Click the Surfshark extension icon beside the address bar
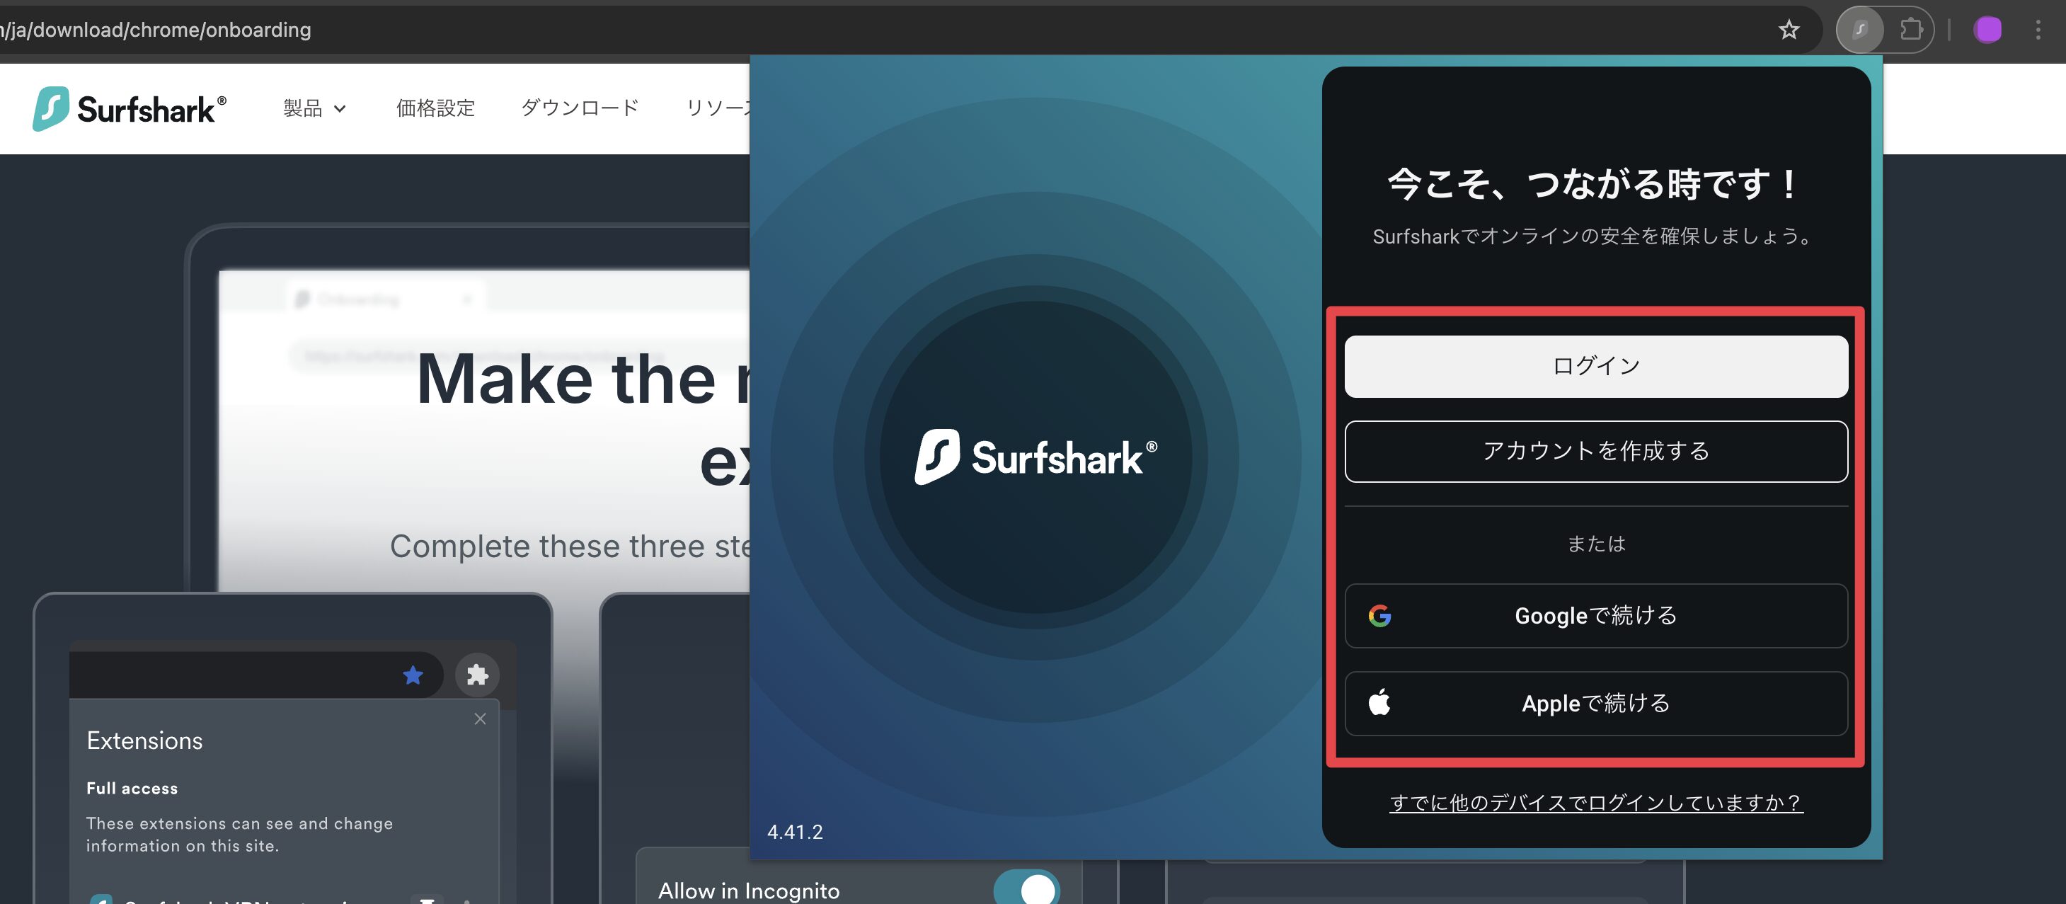 coord(1862,30)
